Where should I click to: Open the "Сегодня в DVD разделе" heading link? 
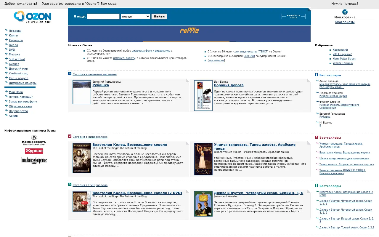90,185
